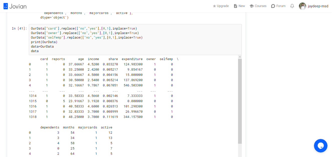Screen dimensions: 332x157
Task: Click the jaydeep-msd profile avatar
Action: point(302,6)
